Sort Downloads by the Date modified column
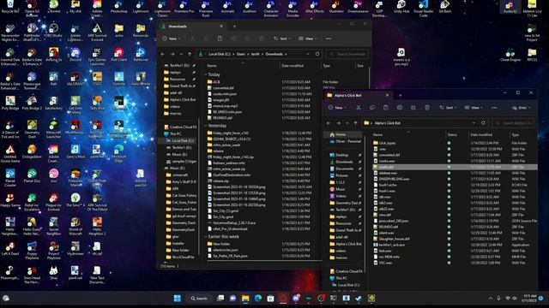549x308 pixels. pos(293,66)
